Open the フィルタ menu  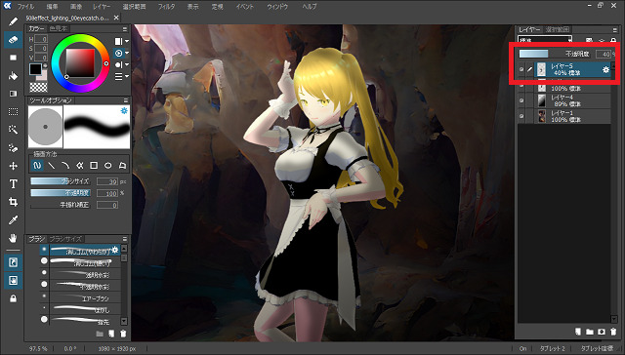pos(166,7)
